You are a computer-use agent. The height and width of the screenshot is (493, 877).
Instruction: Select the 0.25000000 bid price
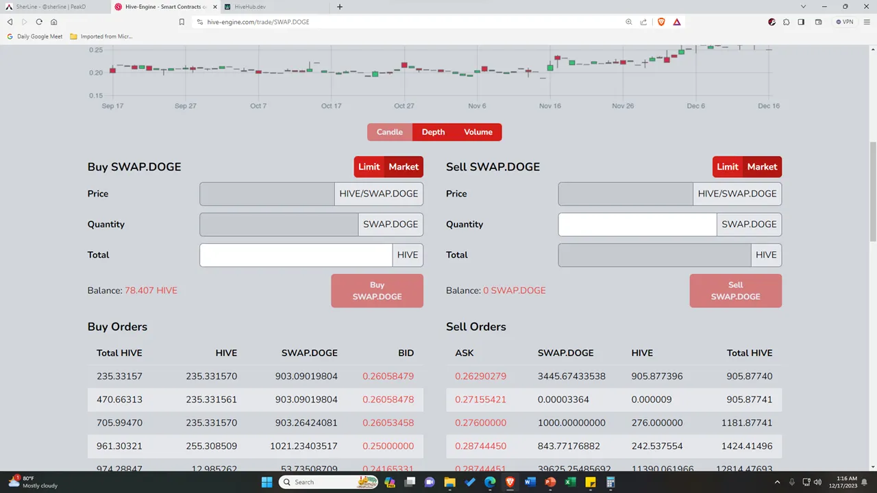[388, 446]
